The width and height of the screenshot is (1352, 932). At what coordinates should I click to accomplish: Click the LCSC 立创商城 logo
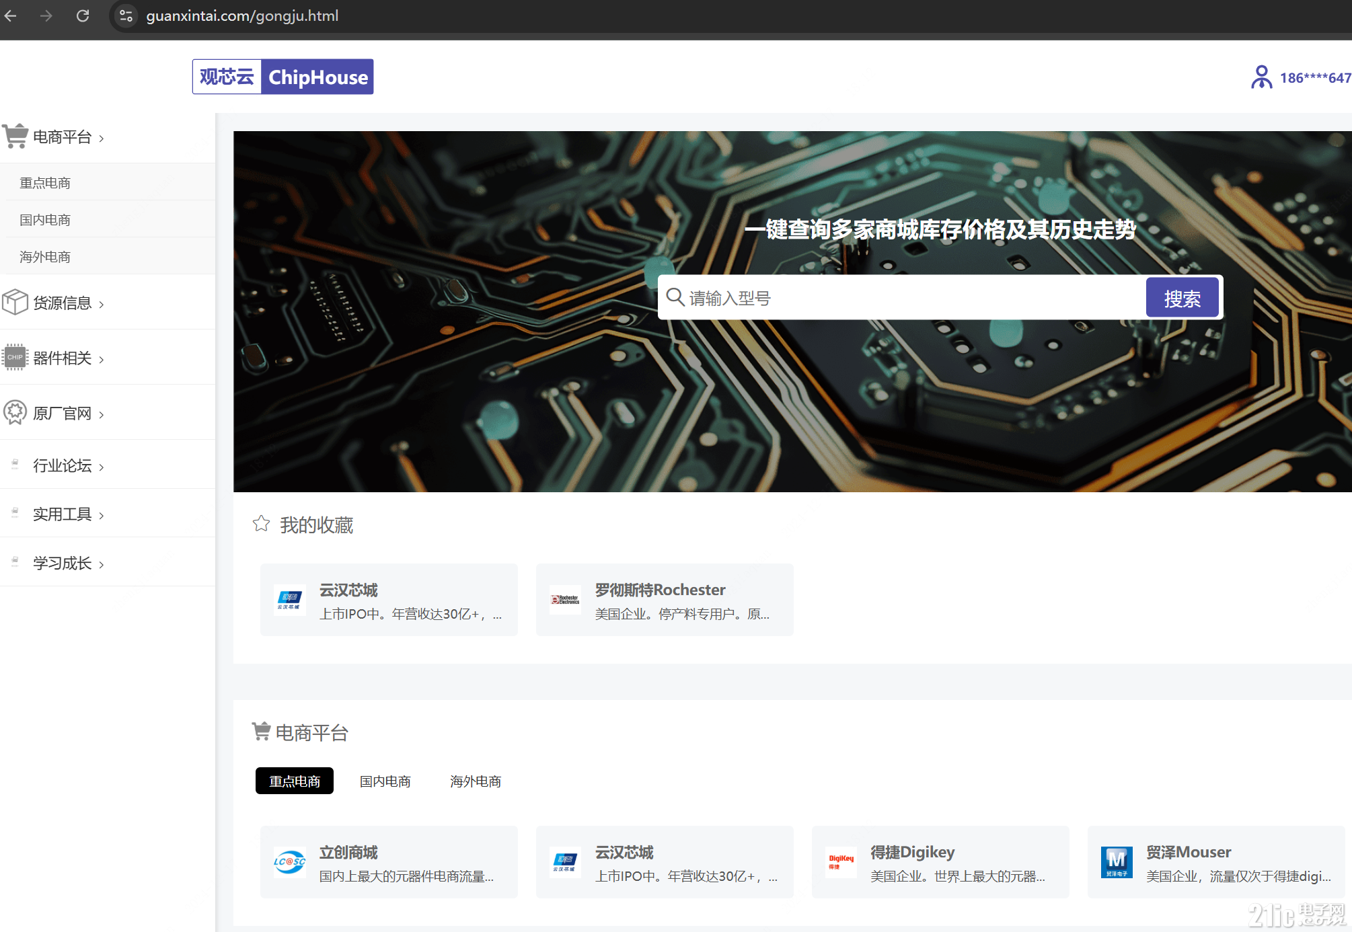290,862
